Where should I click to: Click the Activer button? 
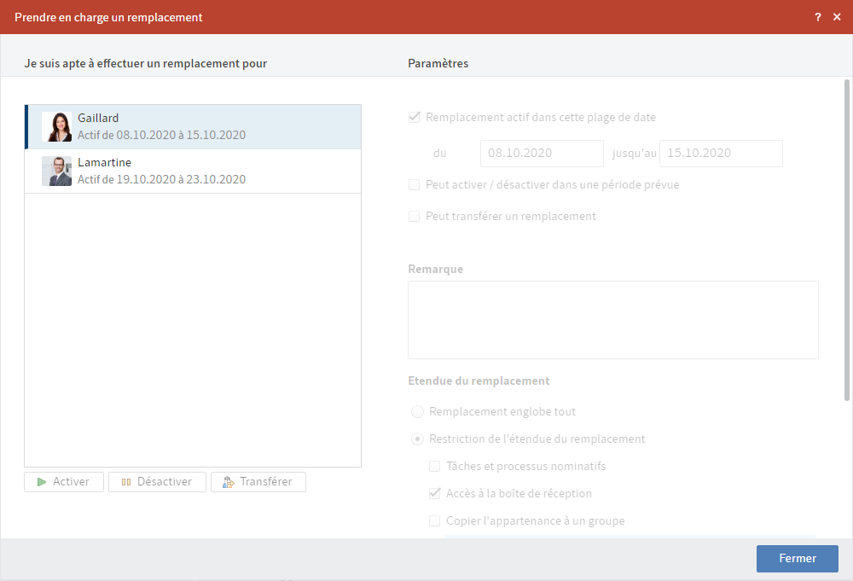[64, 482]
